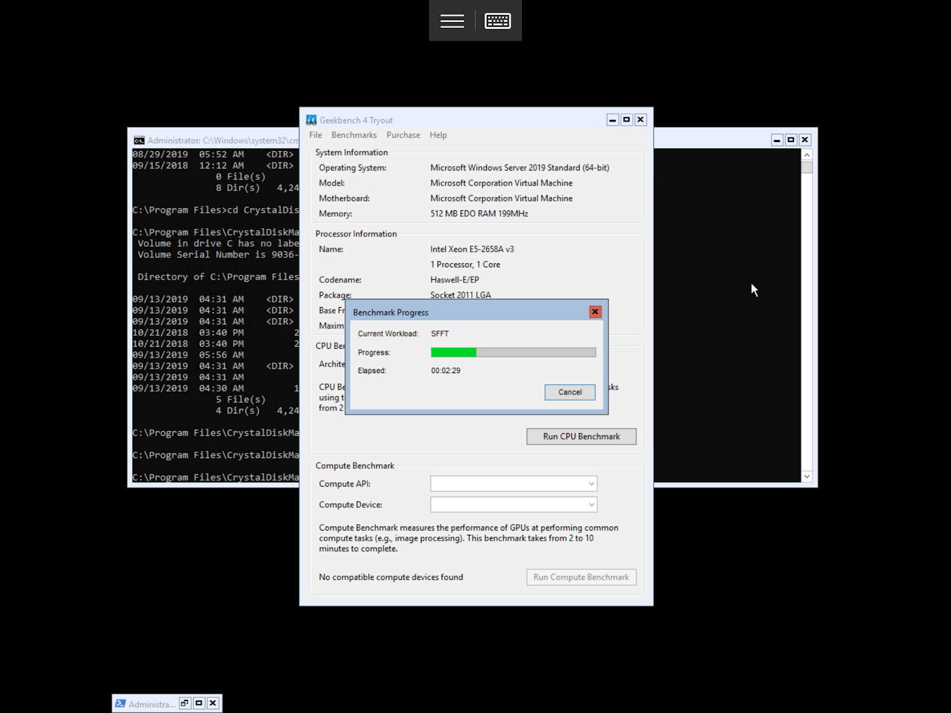Open the on-screen keyboard icon
The width and height of the screenshot is (951, 713).
tap(497, 21)
